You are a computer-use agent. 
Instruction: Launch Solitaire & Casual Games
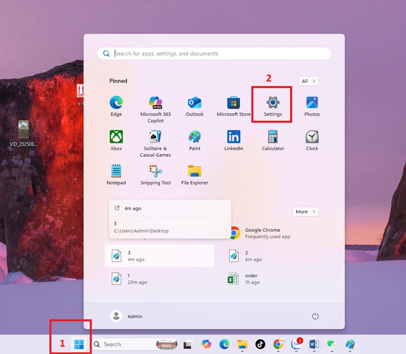(155, 144)
